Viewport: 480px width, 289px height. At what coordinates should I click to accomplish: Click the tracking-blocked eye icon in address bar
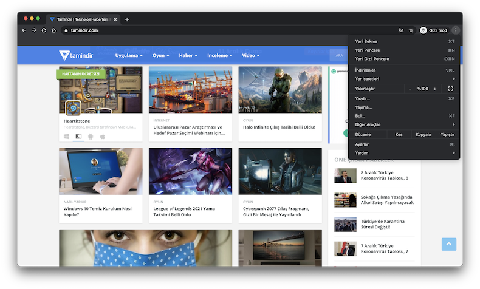pos(401,30)
